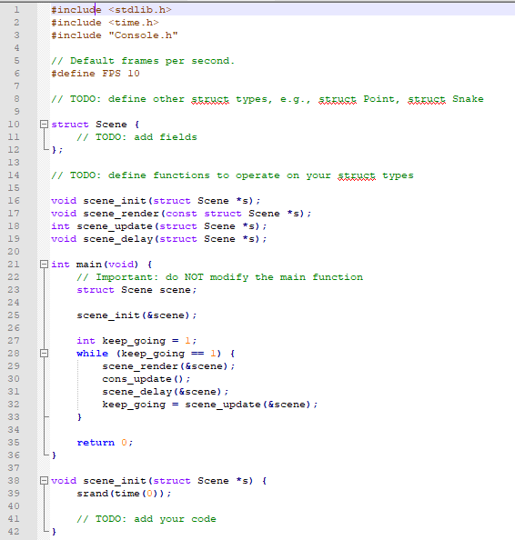The width and height of the screenshot is (515, 540).
Task: Click the comment '// Default frames per second.'
Action: (x=143, y=61)
